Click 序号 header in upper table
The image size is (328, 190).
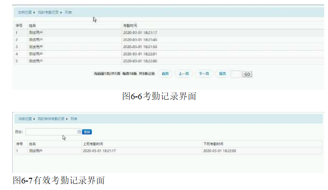19,25
